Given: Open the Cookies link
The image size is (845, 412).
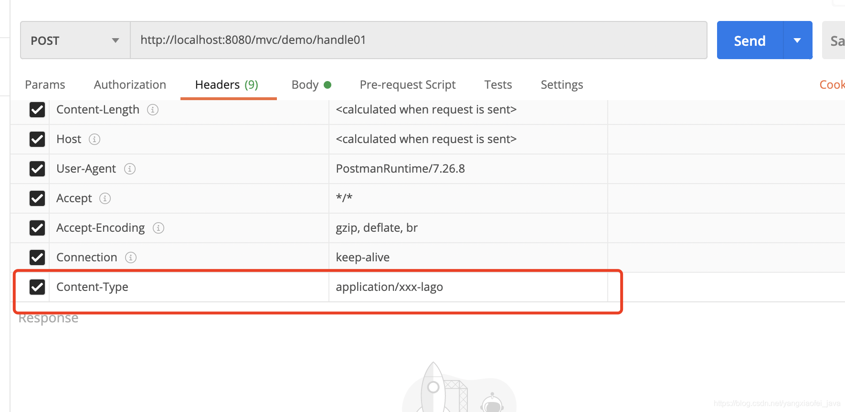Looking at the screenshot, I should coord(832,85).
